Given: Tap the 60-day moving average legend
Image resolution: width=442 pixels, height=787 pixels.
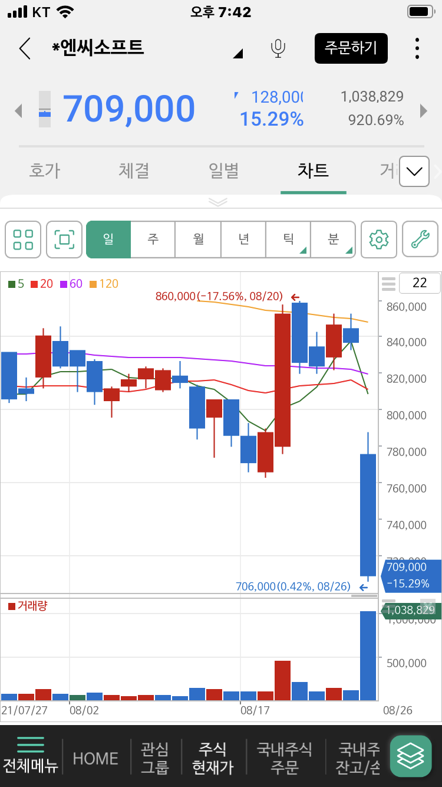Looking at the screenshot, I should tap(71, 284).
